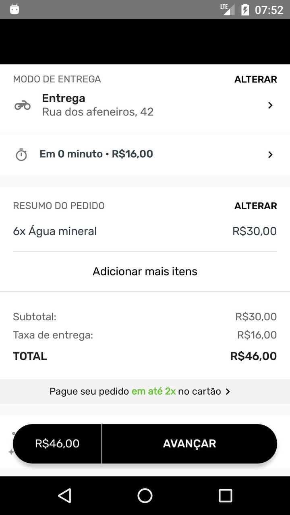This screenshot has width=290, height=515.
Task: Tap the R$46,00 total pill at bottom
Action: click(57, 443)
